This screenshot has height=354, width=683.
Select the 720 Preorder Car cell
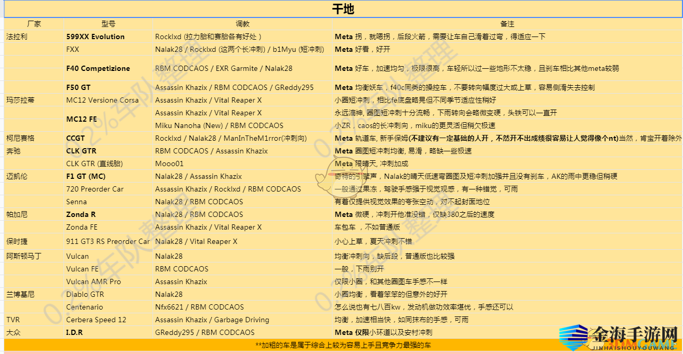(x=109, y=189)
